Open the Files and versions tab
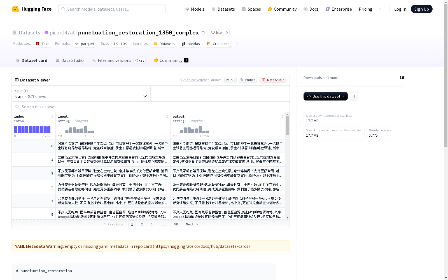Screen dimensions: 448x280 [x=118, y=60]
